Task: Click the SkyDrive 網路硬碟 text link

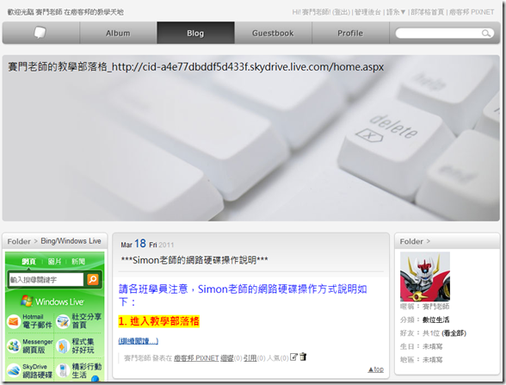Action: coord(37,370)
